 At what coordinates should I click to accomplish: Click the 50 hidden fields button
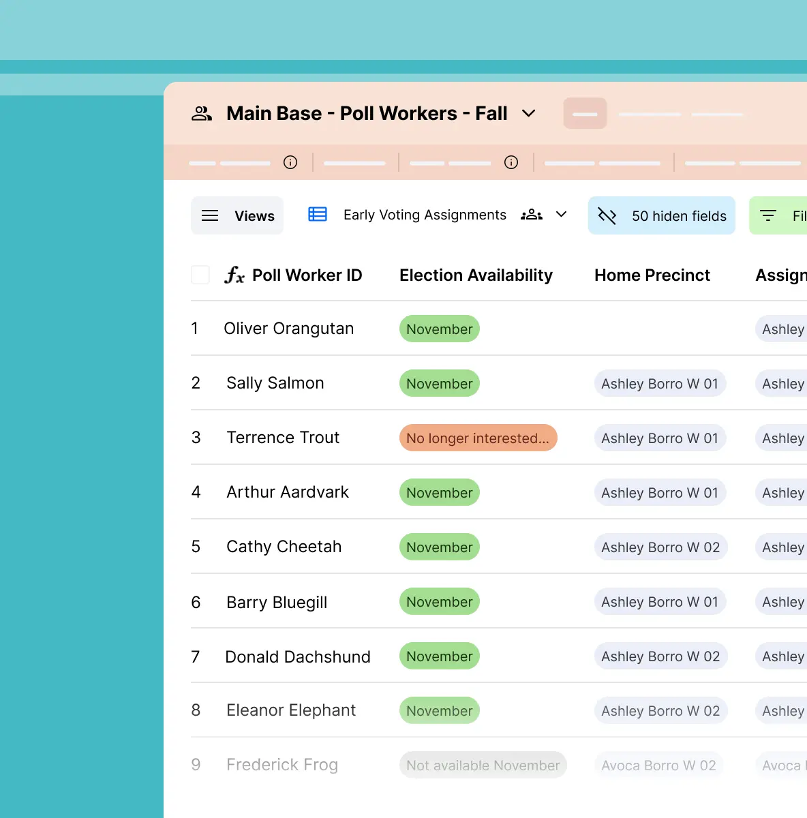[x=661, y=215]
